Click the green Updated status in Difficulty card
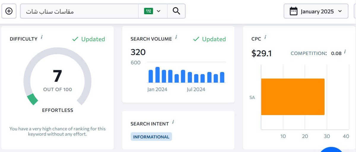Image resolution: width=356 pixels, height=152 pixels. 89,39
